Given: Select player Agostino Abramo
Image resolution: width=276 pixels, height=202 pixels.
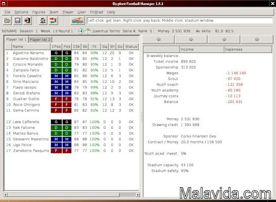Looking at the screenshot, I should [72, 53].
